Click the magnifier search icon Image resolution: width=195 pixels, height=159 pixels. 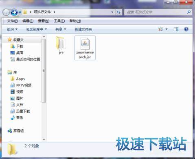click(x=189, y=12)
